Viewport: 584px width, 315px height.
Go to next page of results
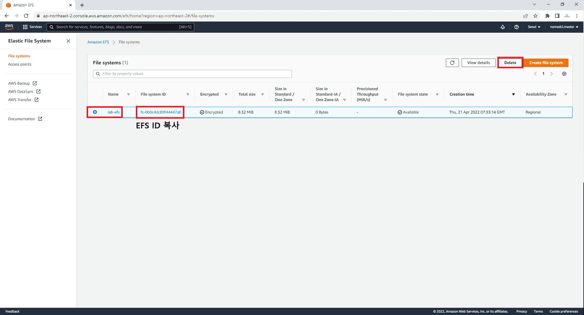click(552, 74)
